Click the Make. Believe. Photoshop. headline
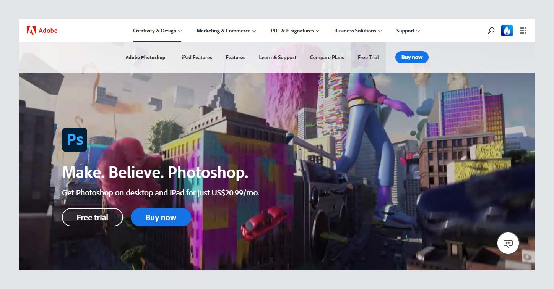The height and width of the screenshot is (289, 554). point(155,173)
